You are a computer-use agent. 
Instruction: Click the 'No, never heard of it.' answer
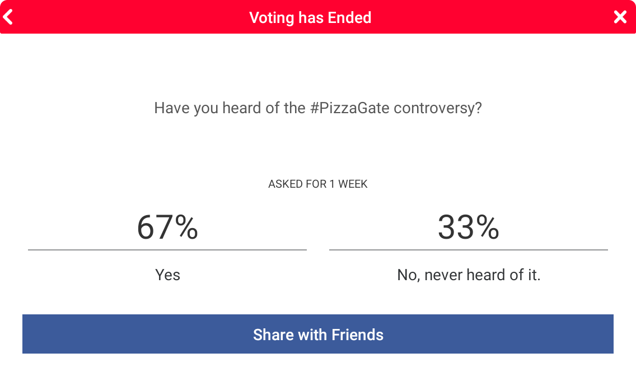[469, 275]
